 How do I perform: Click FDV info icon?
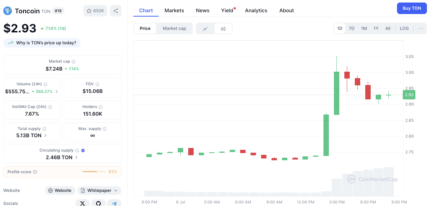point(97,84)
